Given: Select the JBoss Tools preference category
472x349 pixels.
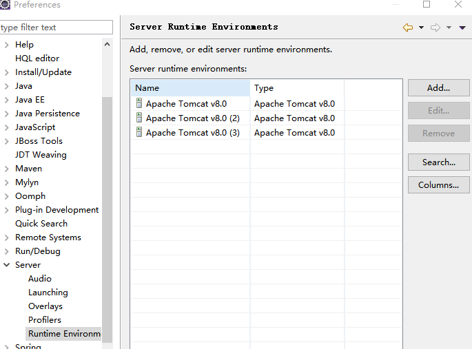Looking at the screenshot, I should pyautogui.click(x=39, y=141).
